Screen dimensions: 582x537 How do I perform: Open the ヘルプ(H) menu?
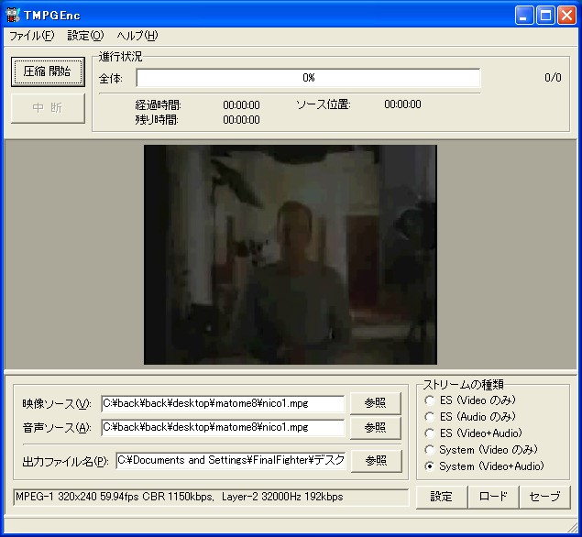click(137, 36)
